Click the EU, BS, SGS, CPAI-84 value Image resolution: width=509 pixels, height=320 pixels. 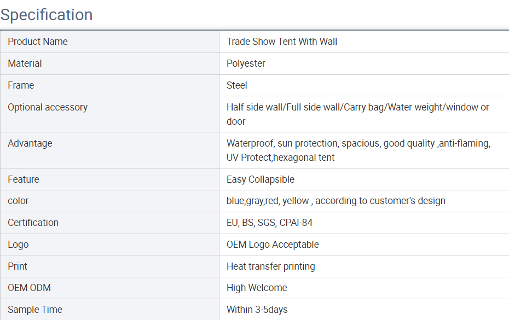pos(269,223)
